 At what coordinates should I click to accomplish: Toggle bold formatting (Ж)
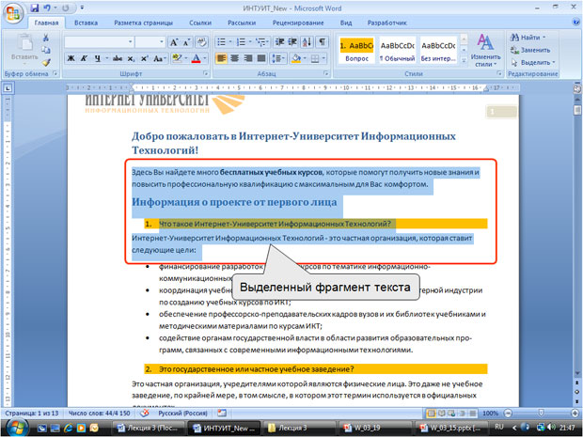[71, 58]
